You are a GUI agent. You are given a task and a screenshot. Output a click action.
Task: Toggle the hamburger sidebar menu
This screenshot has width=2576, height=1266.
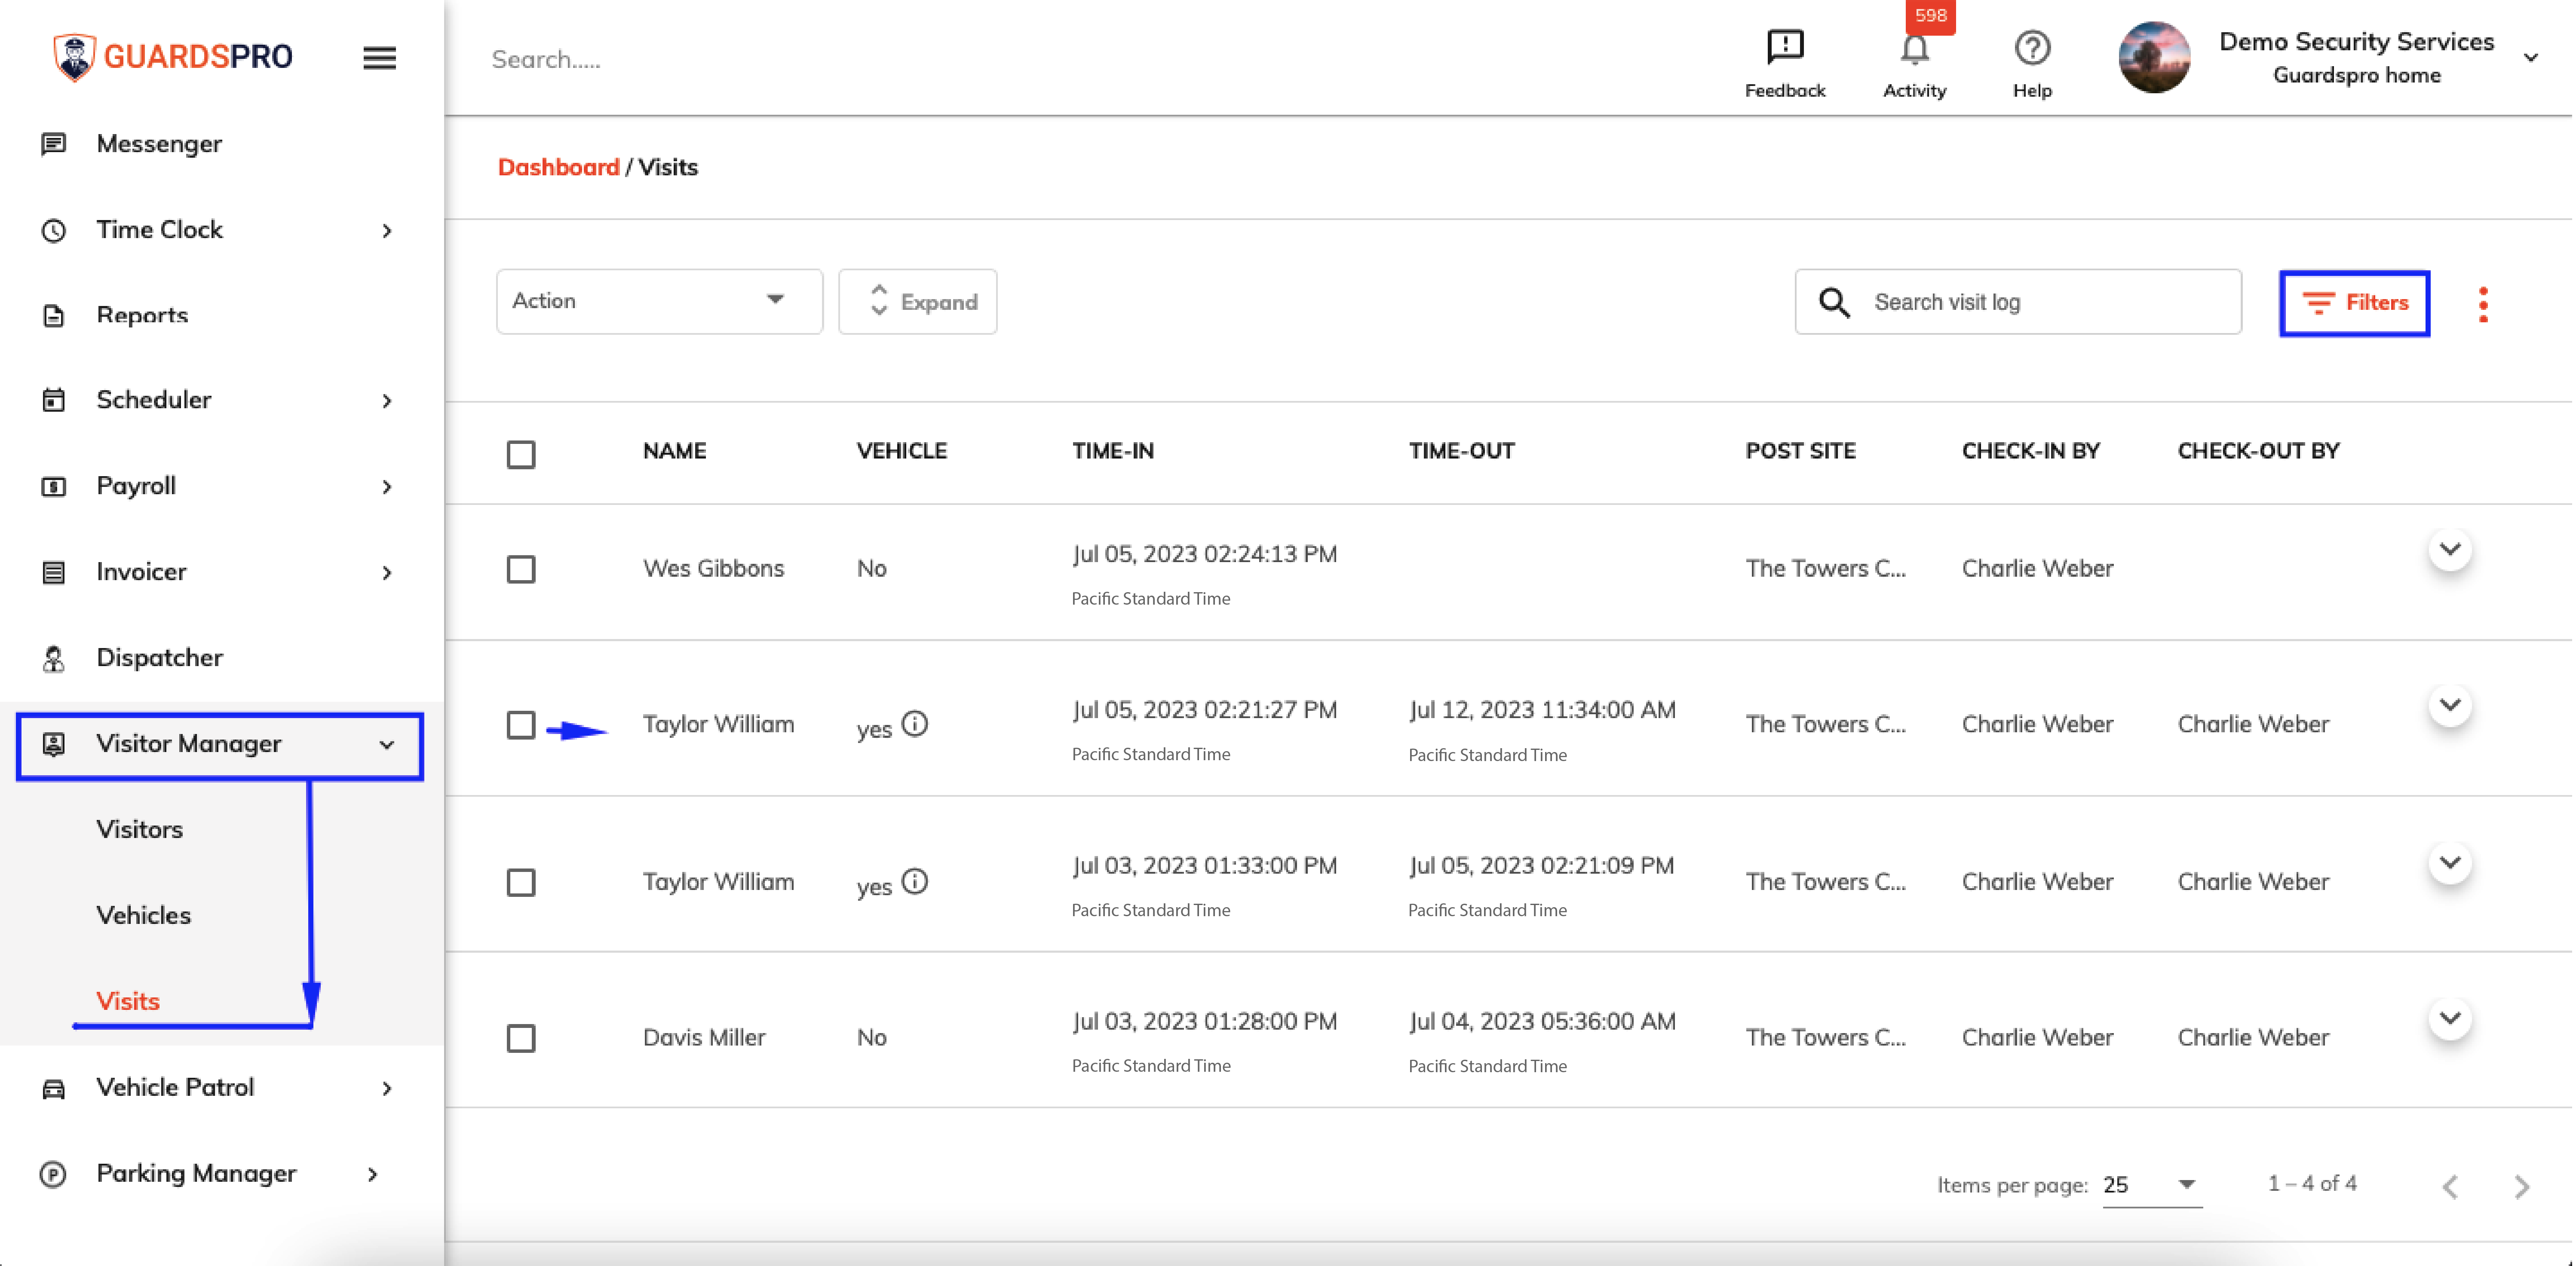coord(379,58)
